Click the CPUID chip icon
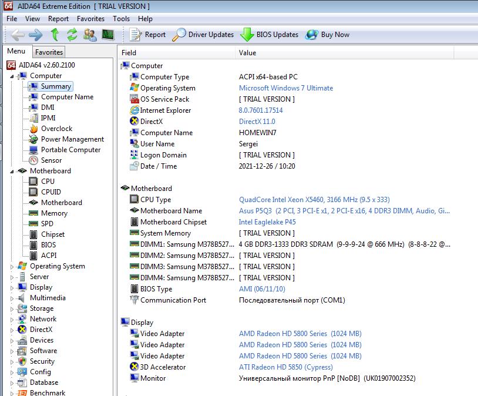478x396 pixels. (x=33, y=192)
